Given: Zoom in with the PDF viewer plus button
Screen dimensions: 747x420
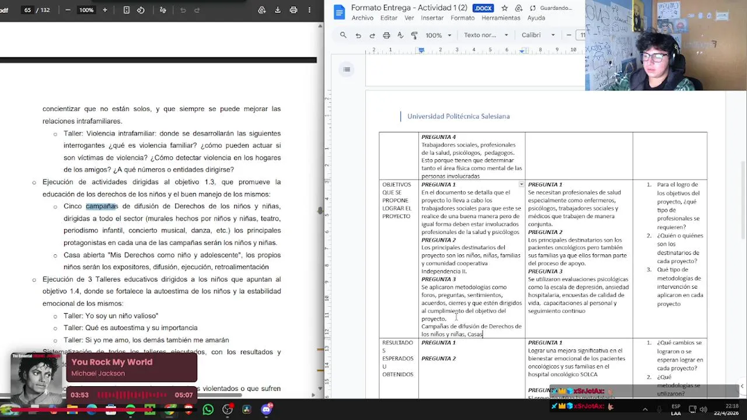Looking at the screenshot, I should (105, 10).
